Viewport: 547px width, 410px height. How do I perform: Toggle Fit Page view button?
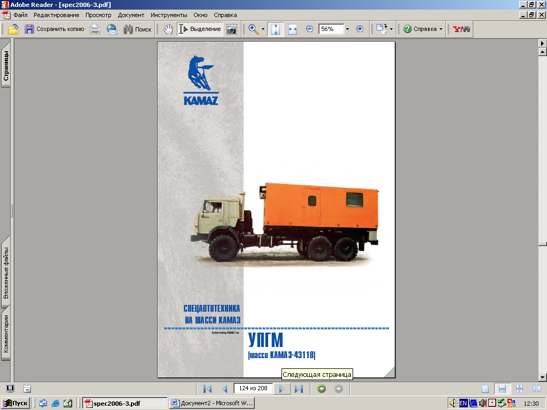coord(276,29)
